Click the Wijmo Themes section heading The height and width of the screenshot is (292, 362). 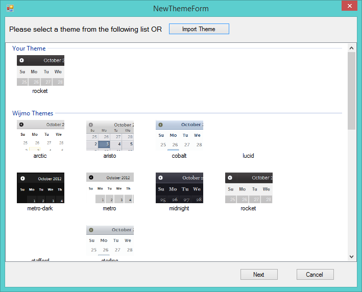[33, 113]
